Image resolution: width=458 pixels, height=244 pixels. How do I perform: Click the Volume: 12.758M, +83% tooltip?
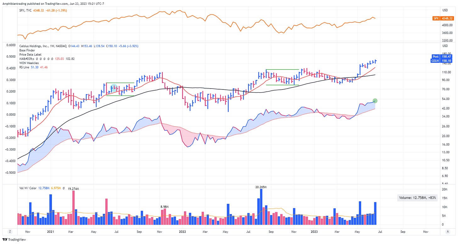417,198
